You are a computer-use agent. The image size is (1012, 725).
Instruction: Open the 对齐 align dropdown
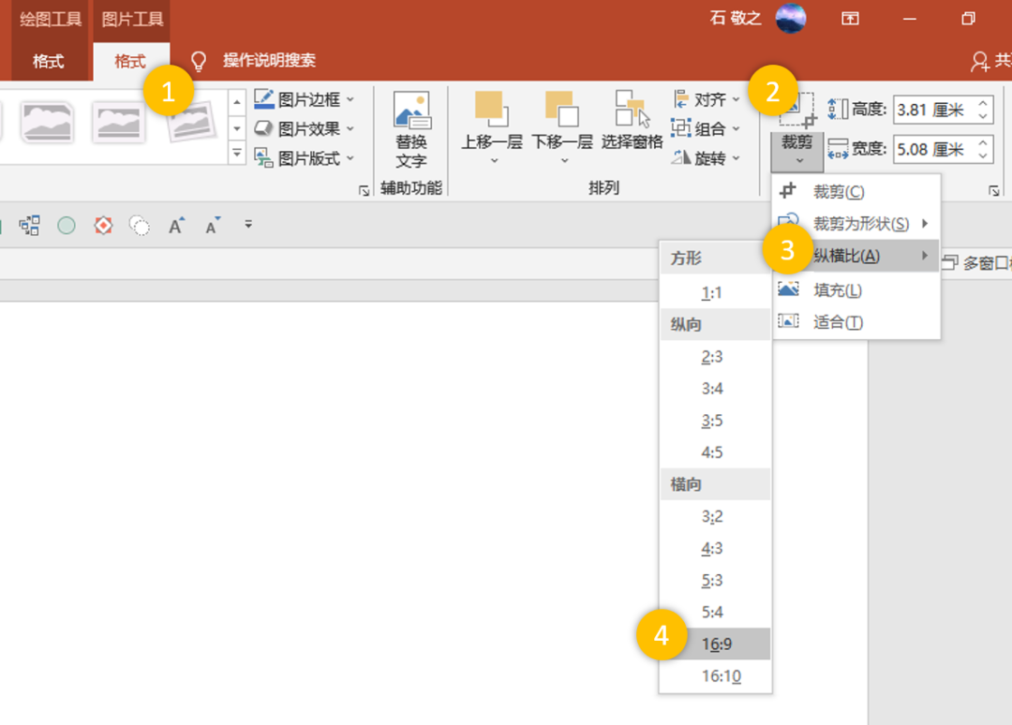pos(706,99)
